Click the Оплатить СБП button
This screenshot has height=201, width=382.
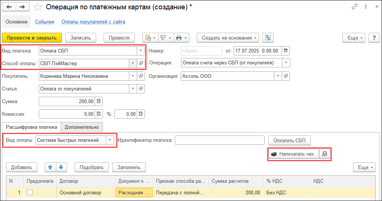tap(290, 140)
